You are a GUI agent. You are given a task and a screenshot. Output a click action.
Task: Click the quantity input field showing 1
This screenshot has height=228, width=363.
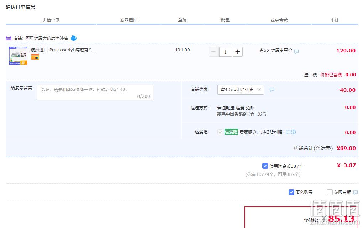click(x=226, y=52)
